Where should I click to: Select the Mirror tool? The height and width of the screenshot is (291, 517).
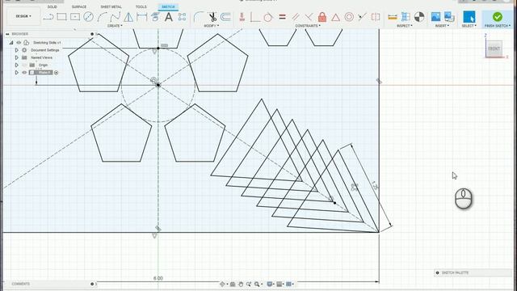128,17
